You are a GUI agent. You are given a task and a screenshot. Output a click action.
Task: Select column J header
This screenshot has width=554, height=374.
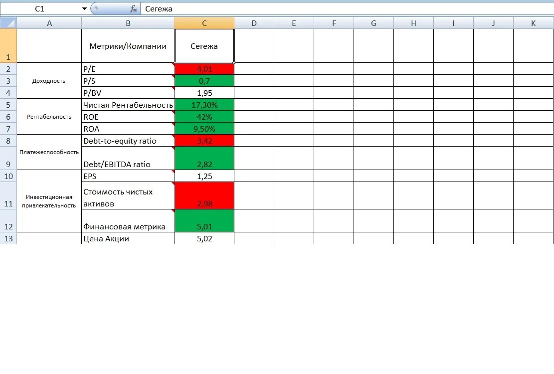tap(494, 23)
